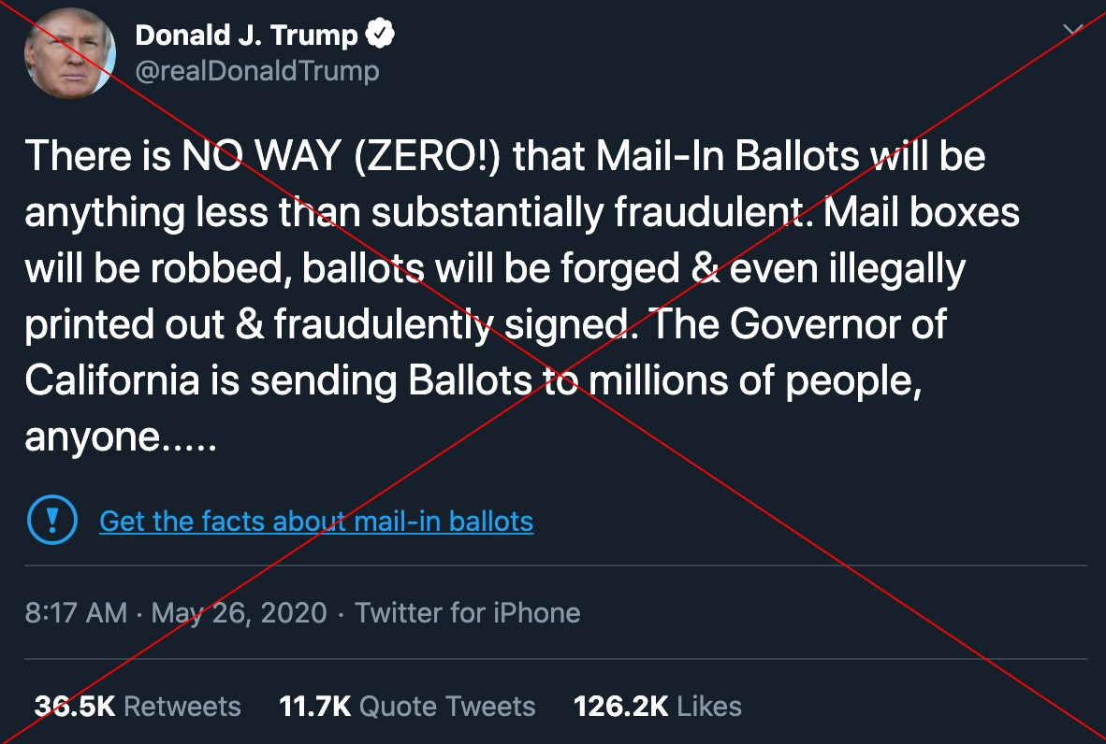Click the truncated 'anyone.....' text

(121, 436)
